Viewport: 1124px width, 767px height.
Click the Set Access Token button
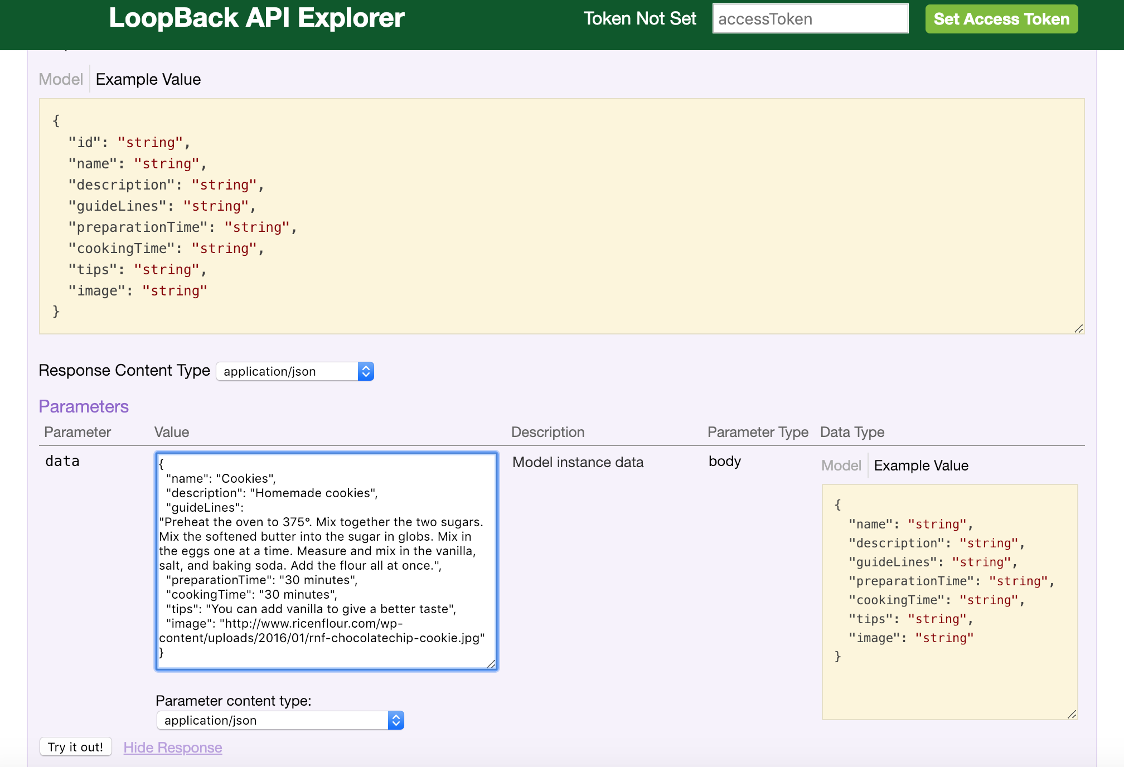[x=1001, y=19]
